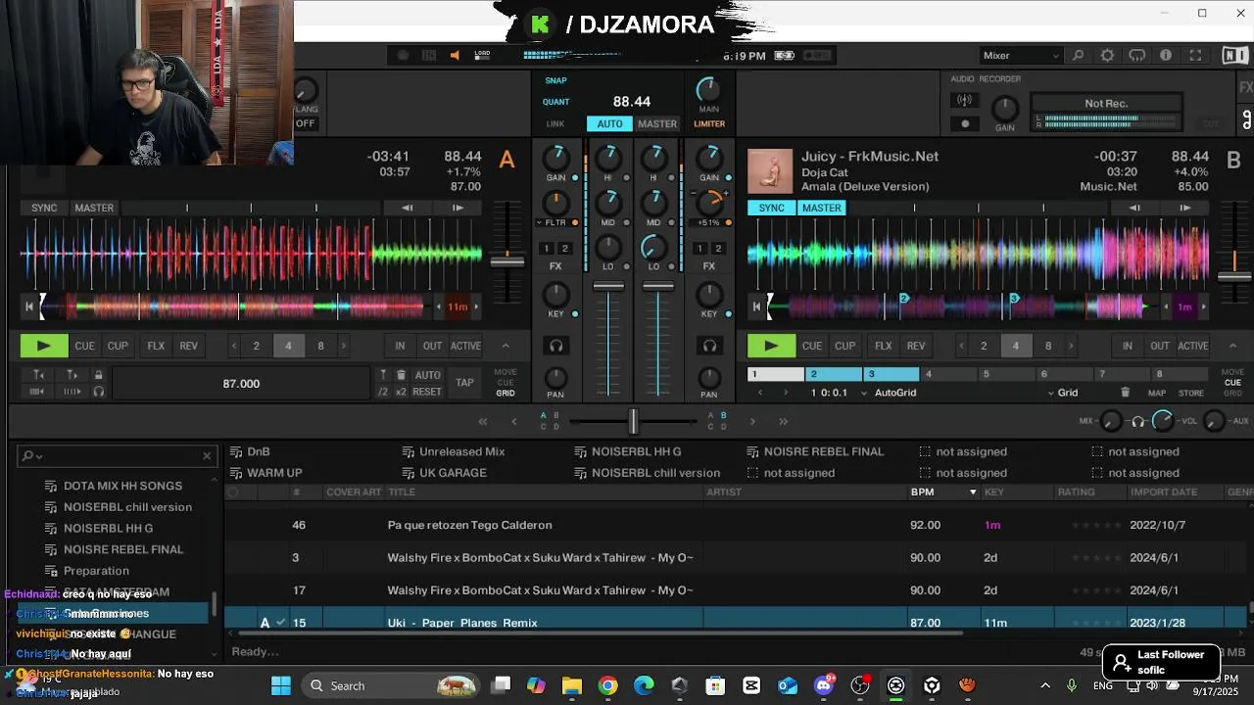Screen dimensions: 1254x705
Task: Click REV button on deck B
Action: pyautogui.click(x=916, y=346)
